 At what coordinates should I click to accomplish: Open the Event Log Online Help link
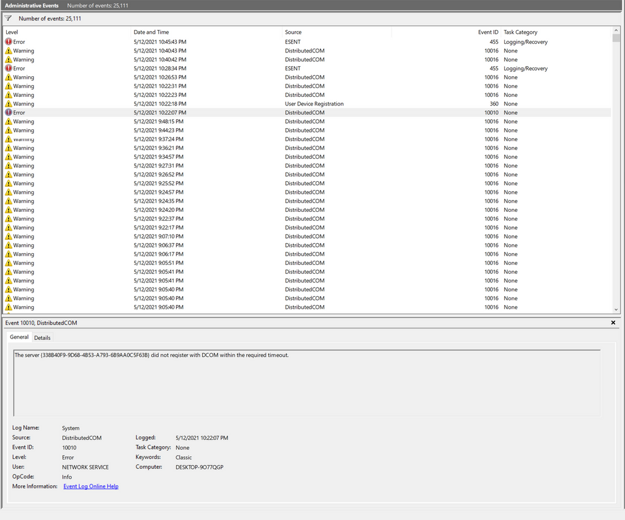pos(90,486)
